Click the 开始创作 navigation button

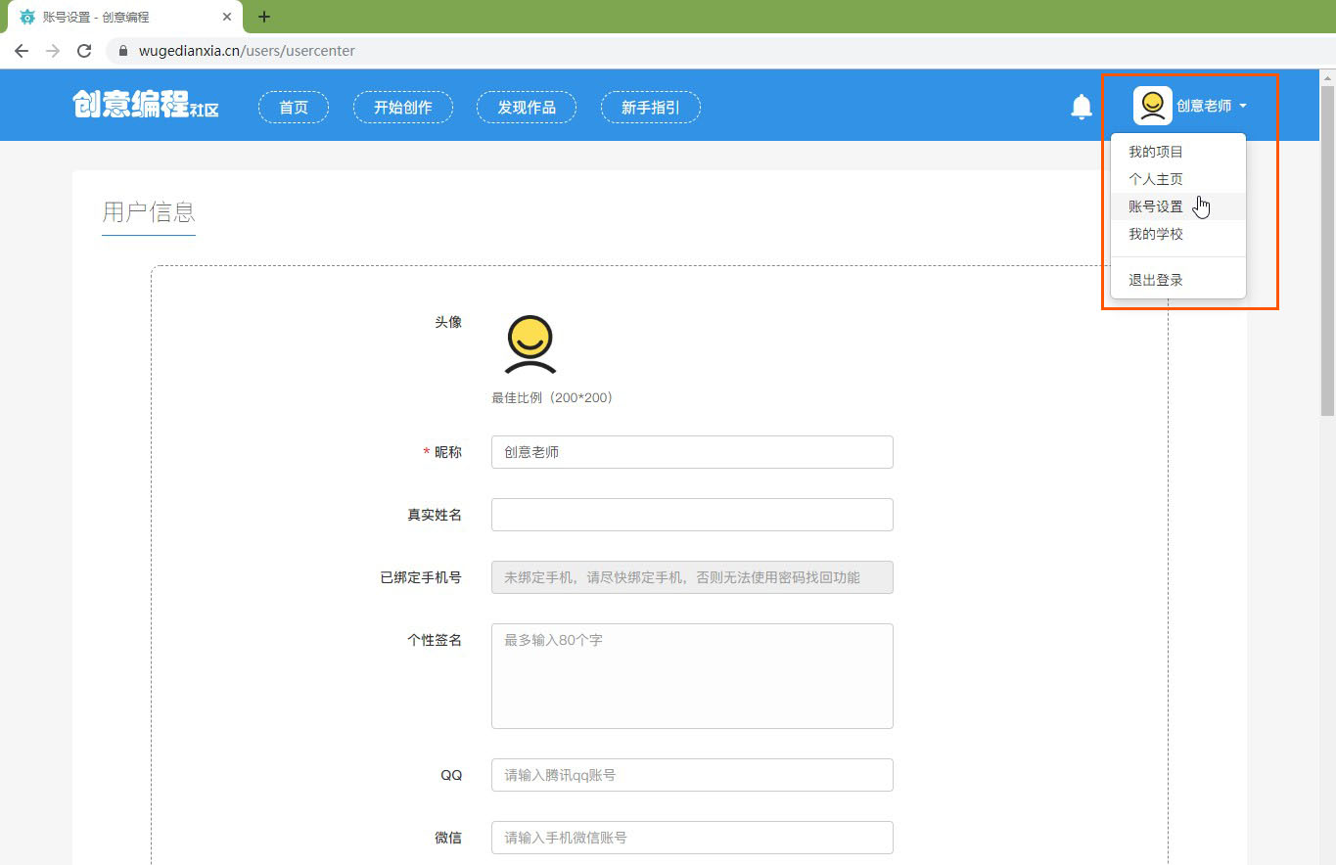point(402,108)
